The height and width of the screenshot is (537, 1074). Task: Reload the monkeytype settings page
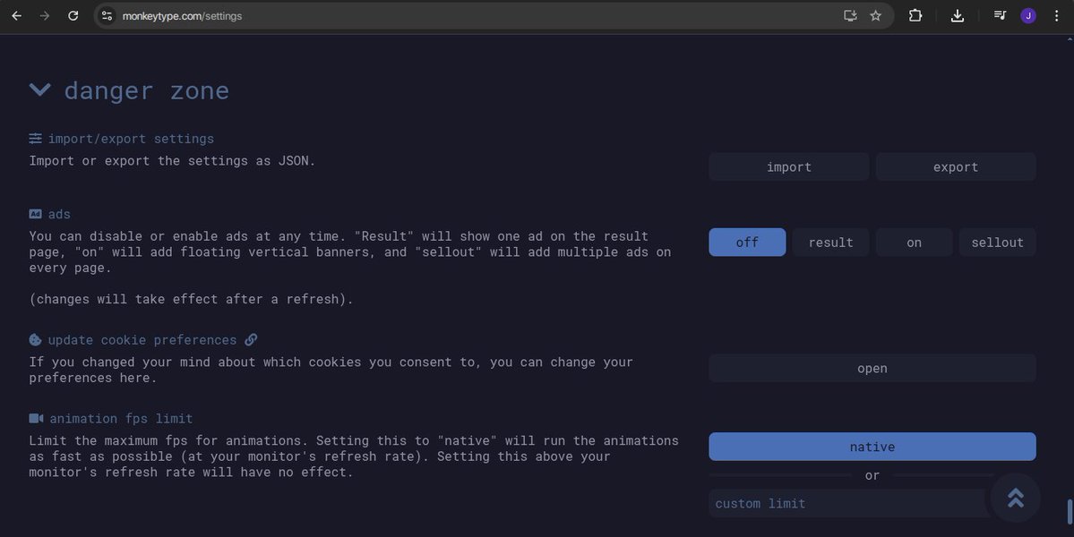pos(73,16)
